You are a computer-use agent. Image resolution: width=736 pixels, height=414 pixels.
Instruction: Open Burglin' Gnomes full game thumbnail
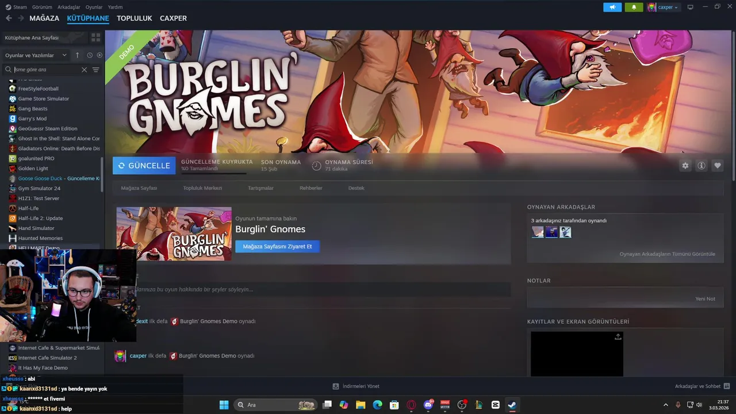pyautogui.click(x=174, y=233)
